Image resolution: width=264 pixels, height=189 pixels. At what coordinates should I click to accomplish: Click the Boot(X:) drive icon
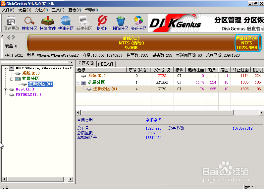[x=12, y=90]
